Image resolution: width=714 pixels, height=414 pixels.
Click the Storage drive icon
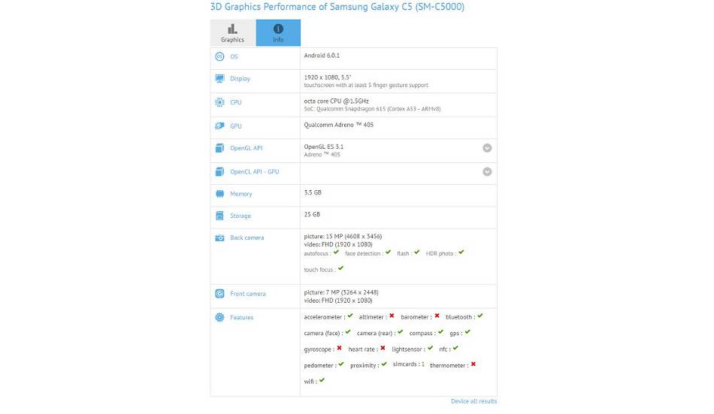pos(219,216)
